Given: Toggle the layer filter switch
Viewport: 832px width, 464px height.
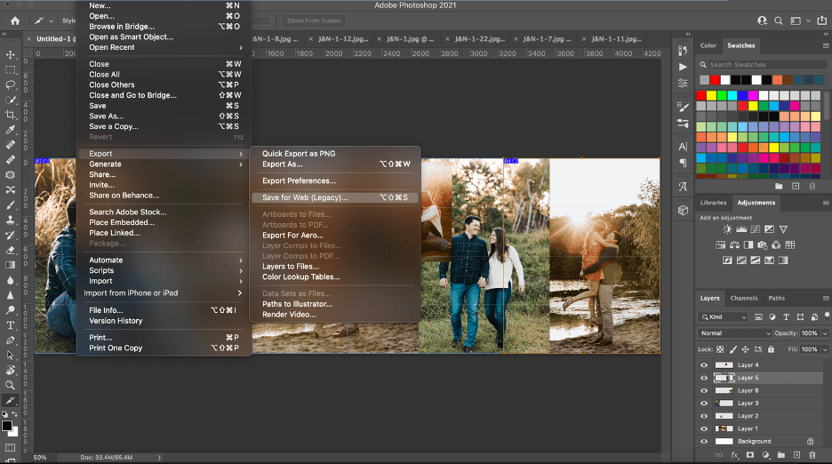Looking at the screenshot, I should pos(827,316).
